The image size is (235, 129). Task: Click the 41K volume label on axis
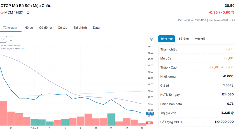[149, 123]
